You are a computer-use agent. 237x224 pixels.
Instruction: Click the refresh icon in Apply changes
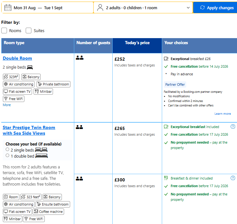[202, 8]
